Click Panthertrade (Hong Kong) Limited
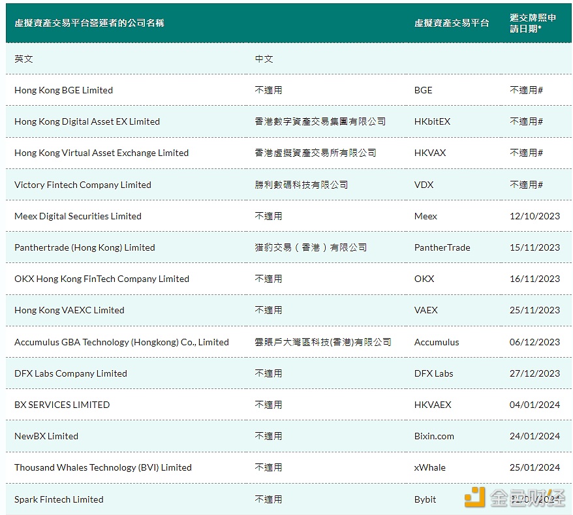Image resolution: width=573 pixels, height=515 pixels. pyautogui.click(x=85, y=248)
